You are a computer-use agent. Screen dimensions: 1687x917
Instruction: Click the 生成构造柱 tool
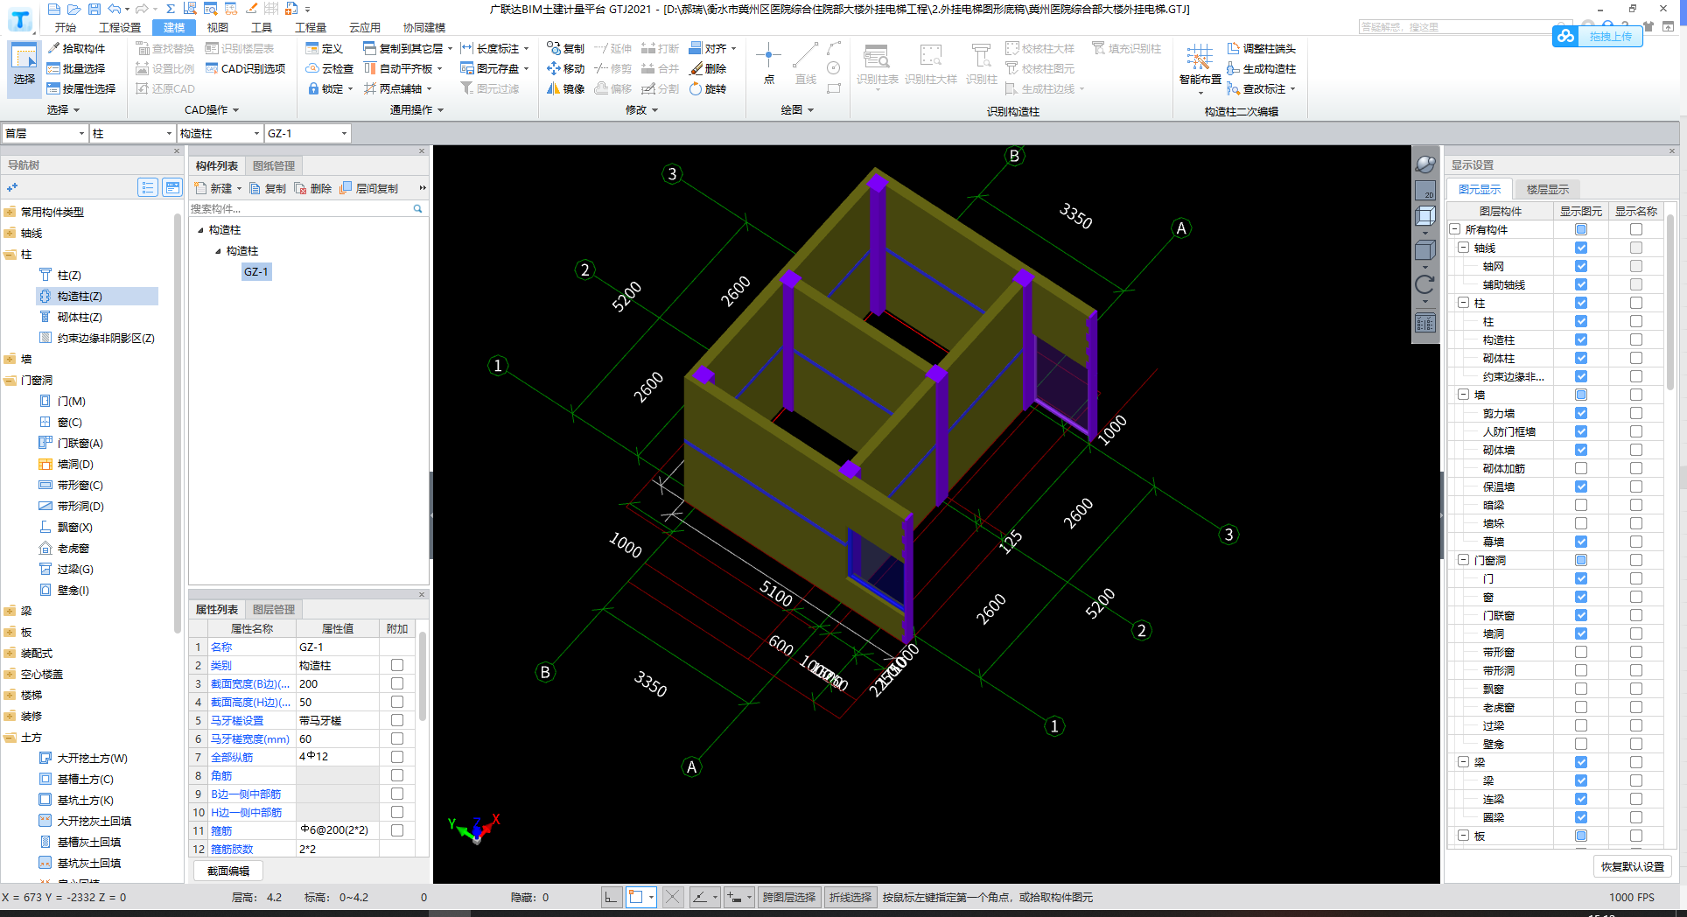click(1261, 68)
